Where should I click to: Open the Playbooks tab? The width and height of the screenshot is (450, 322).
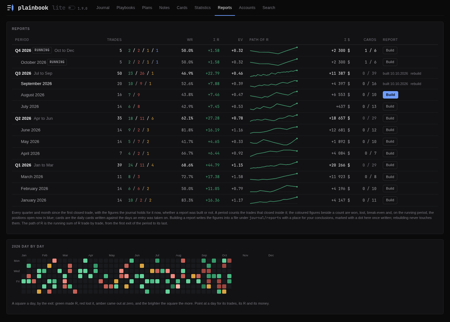pyautogui.click(x=126, y=8)
